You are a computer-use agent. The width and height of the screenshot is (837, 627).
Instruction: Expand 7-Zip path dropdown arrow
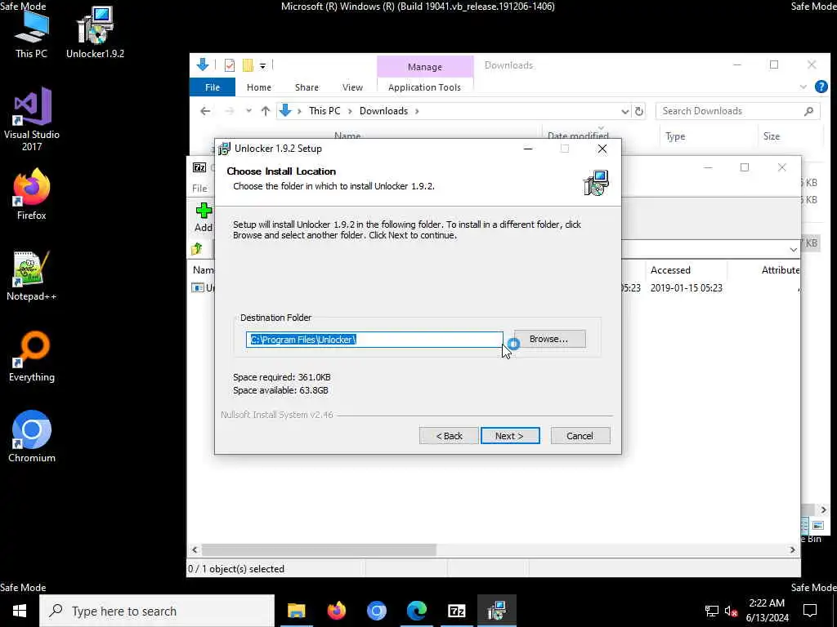click(x=793, y=250)
